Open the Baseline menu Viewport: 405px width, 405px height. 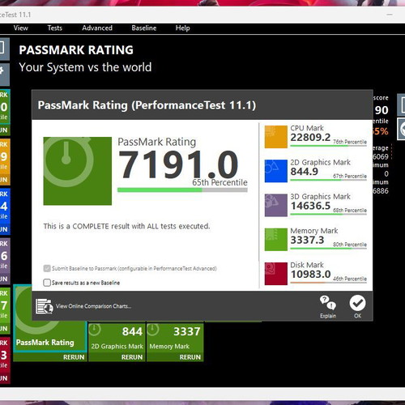(x=144, y=28)
